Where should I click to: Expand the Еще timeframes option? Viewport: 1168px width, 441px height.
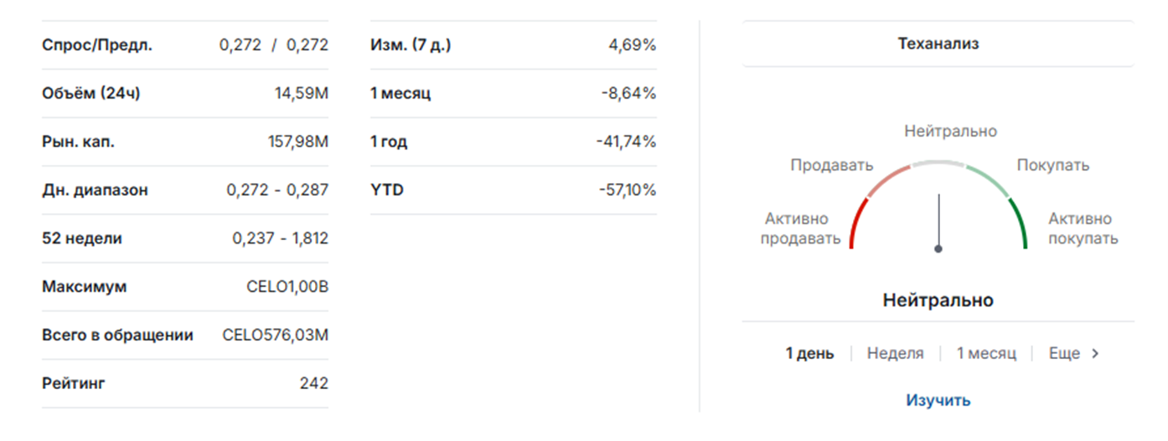[1064, 353]
